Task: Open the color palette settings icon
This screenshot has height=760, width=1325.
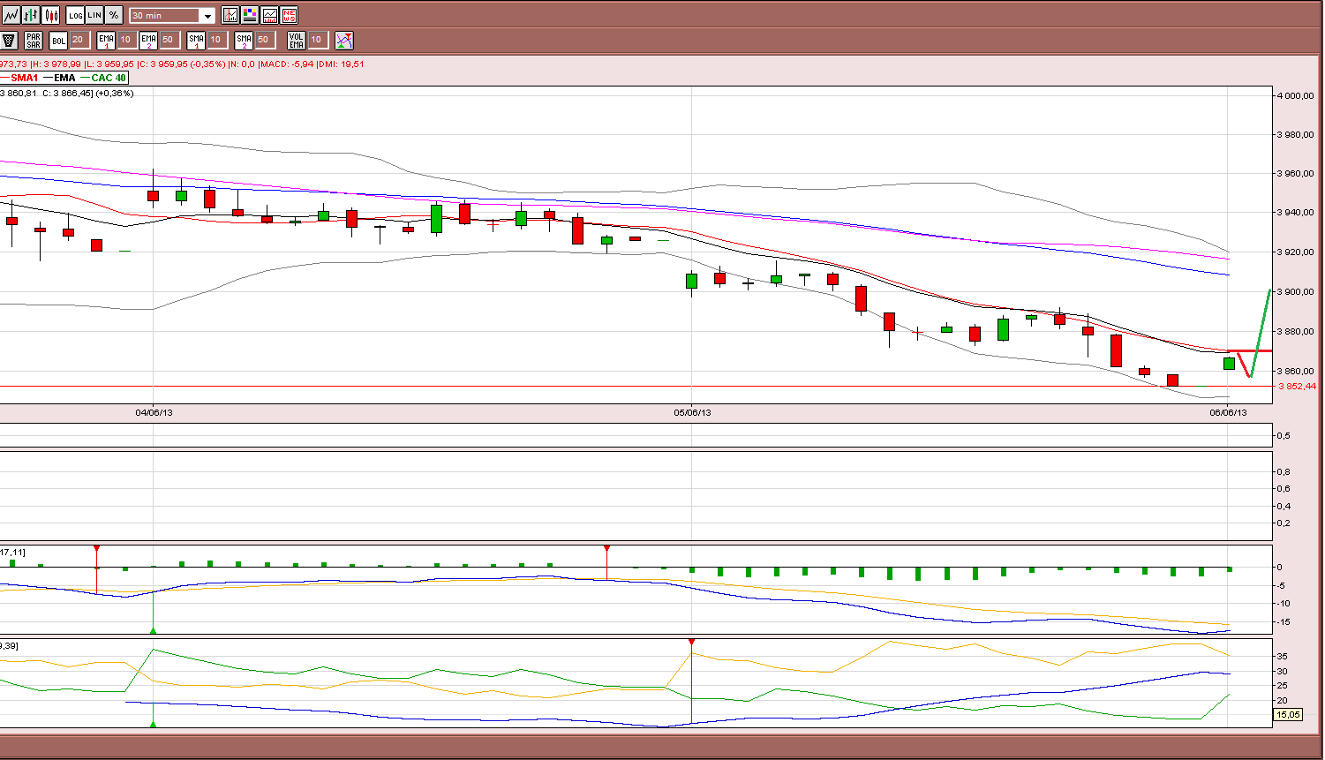Action: pyautogui.click(x=250, y=15)
